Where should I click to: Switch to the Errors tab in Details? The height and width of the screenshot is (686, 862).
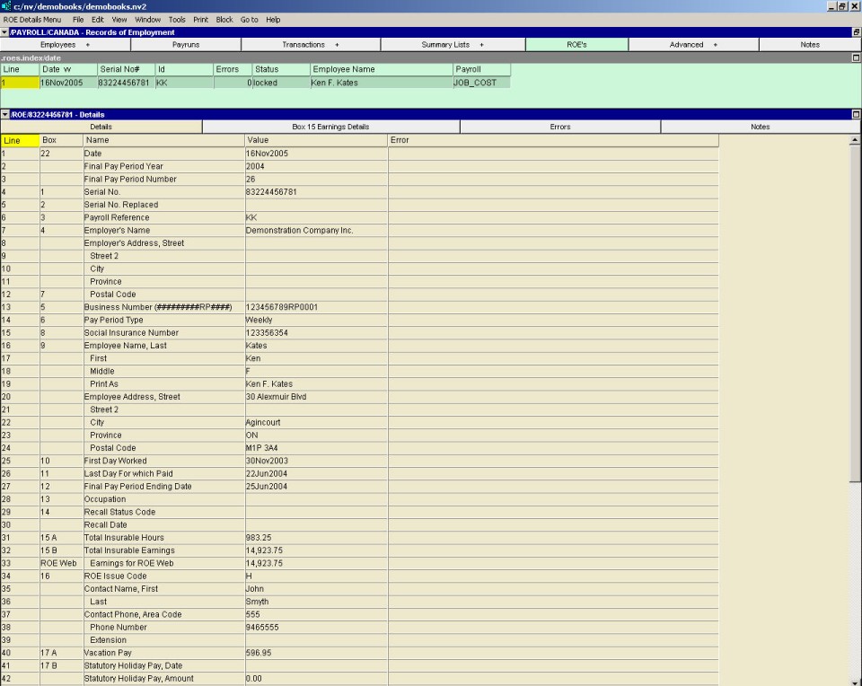pyautogui.click(x=559, y=127)
